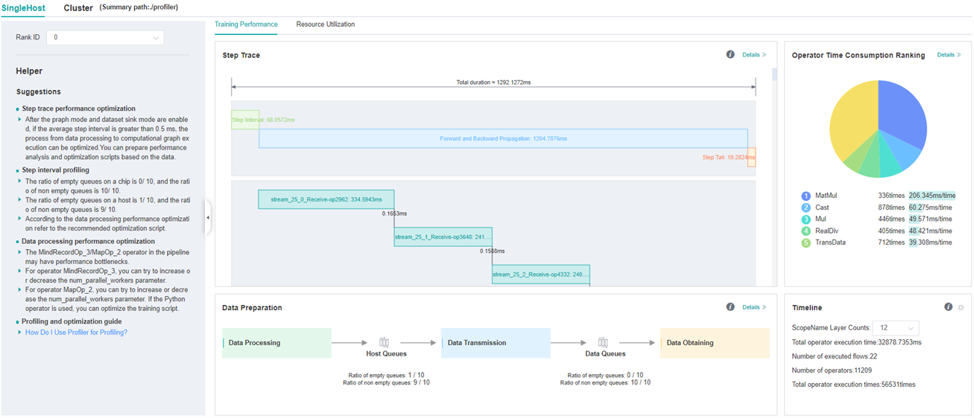Click the Data Queues icon
The height and width of the screenshot is (418, 974).
pos(604,342)
